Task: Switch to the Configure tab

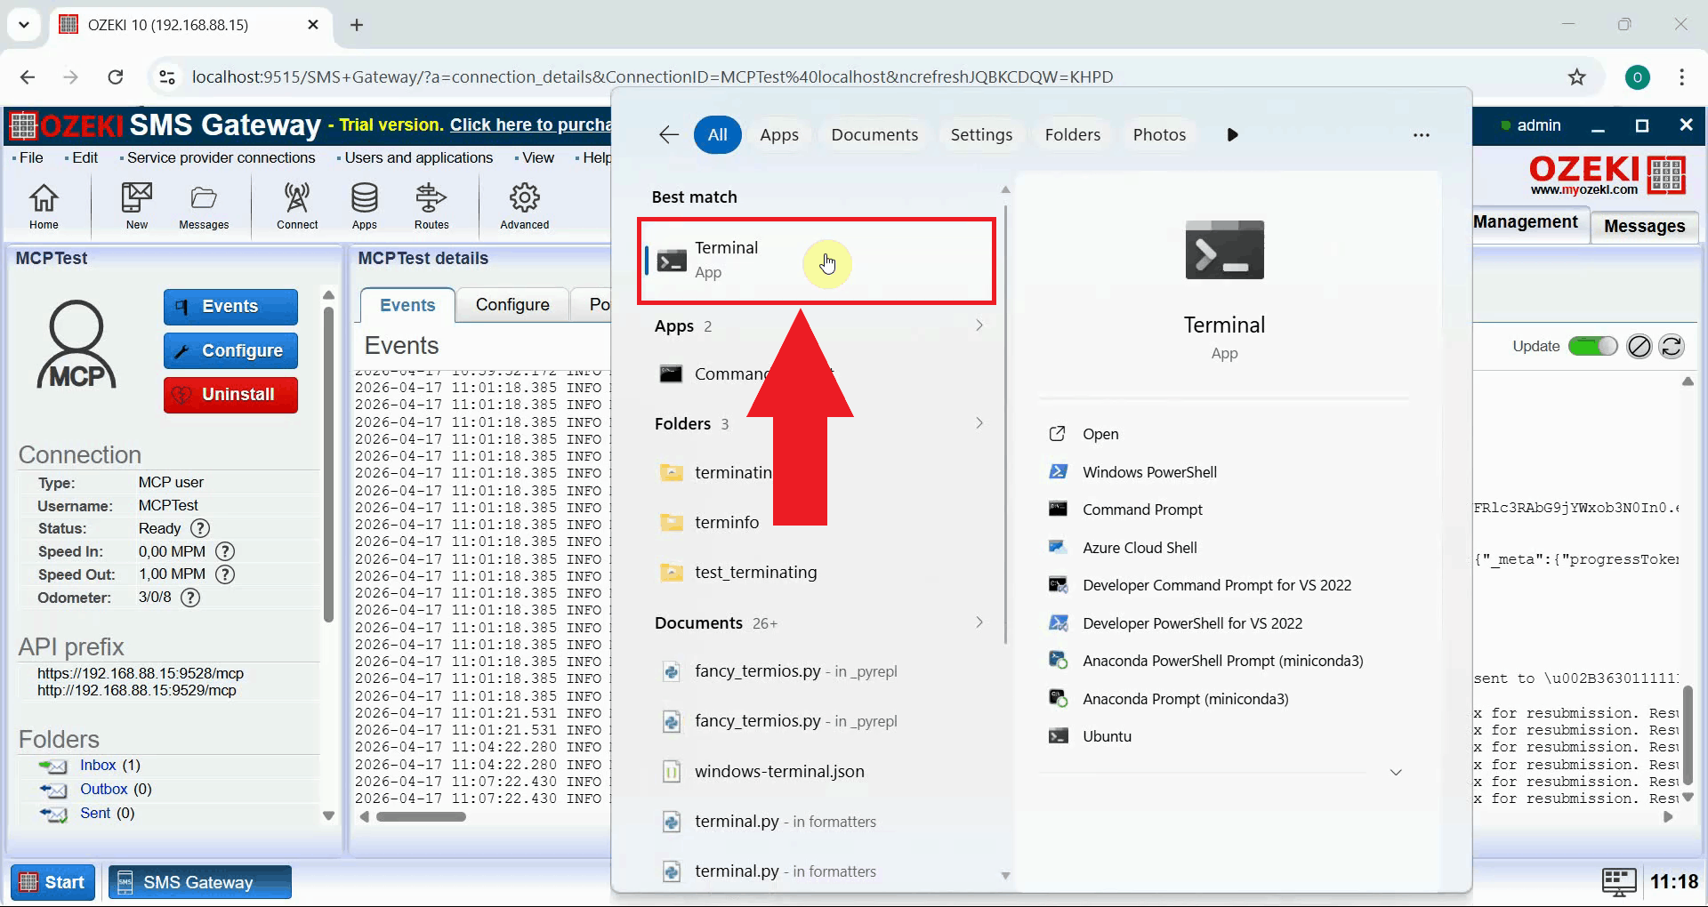Action: (x=512, y=305)
